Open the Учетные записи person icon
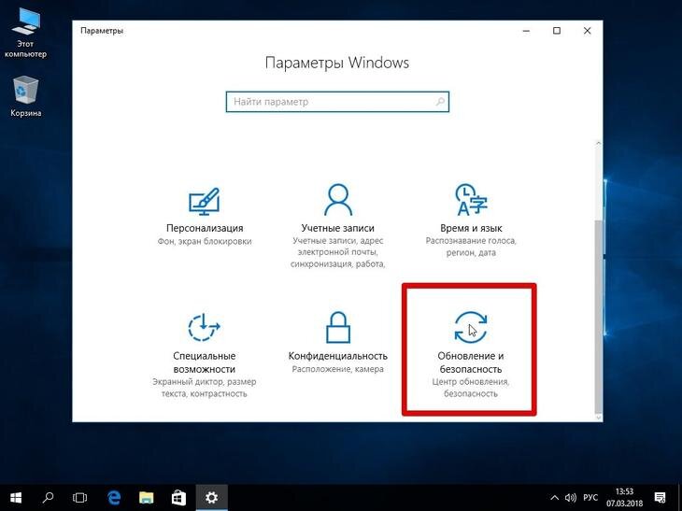682x511 pixels. tap(338, 200)
